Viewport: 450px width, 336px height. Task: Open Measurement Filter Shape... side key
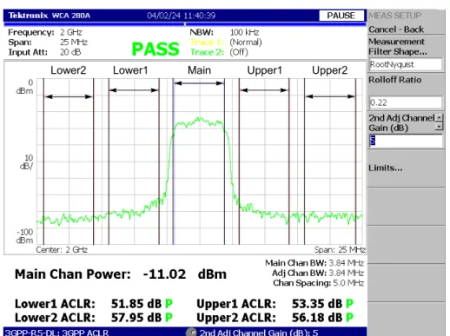coord(406,54)
